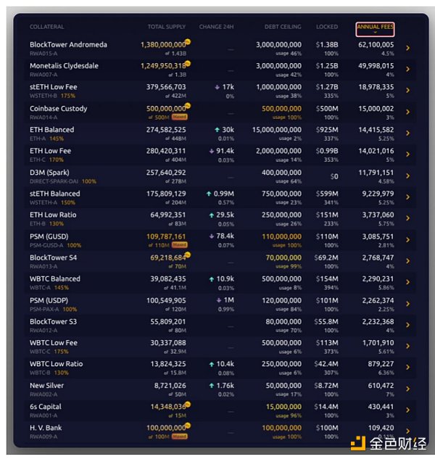Click the yellow badge icon beside Monetalis Clydesdale supply
The width and height of the screenshot is (435, 459).
pos(188,64)
